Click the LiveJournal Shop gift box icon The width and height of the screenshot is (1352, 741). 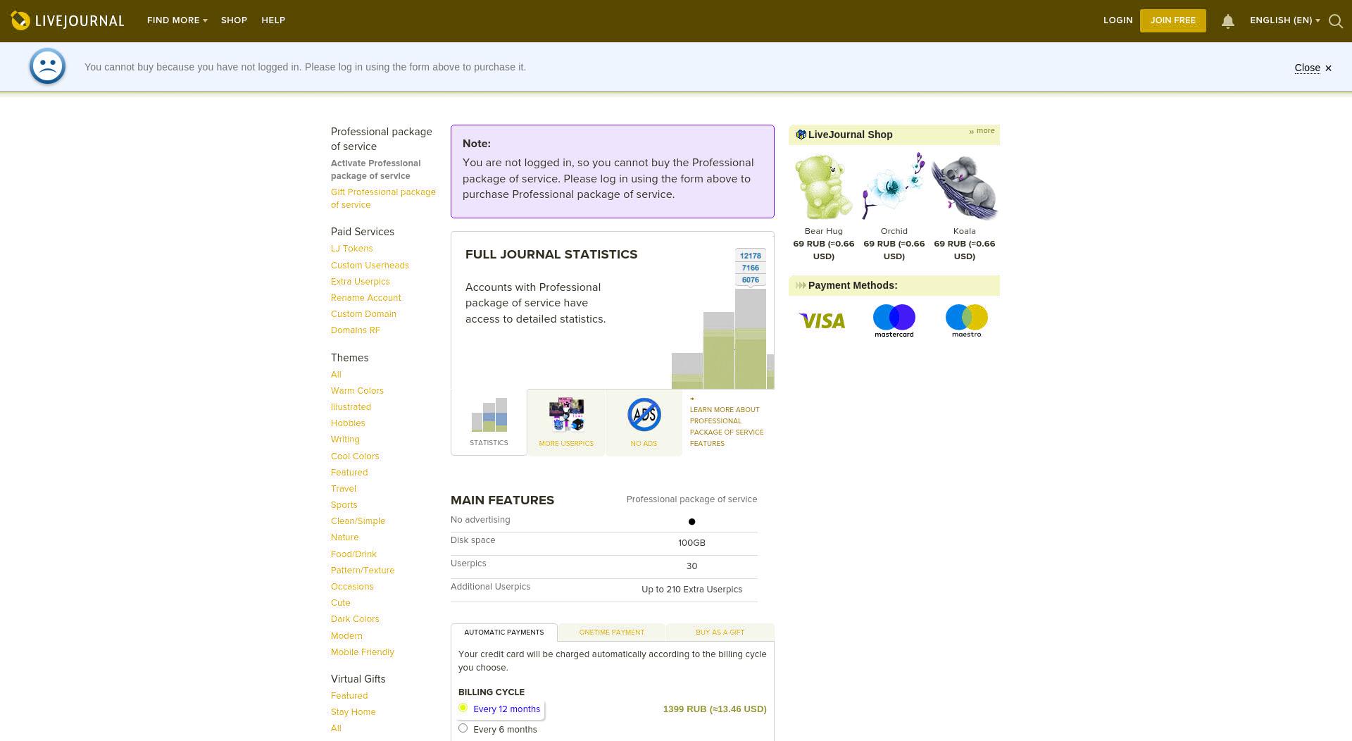click(x=801, y=135)
